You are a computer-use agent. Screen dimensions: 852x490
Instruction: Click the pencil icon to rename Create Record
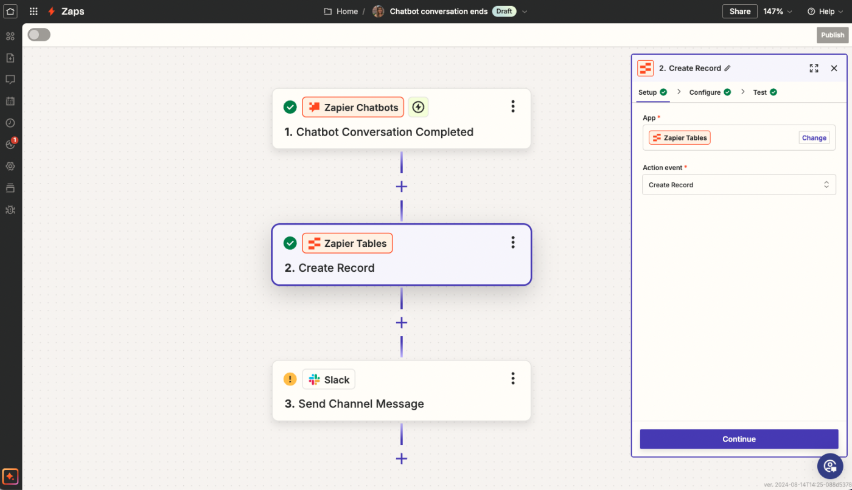(727, 68)
